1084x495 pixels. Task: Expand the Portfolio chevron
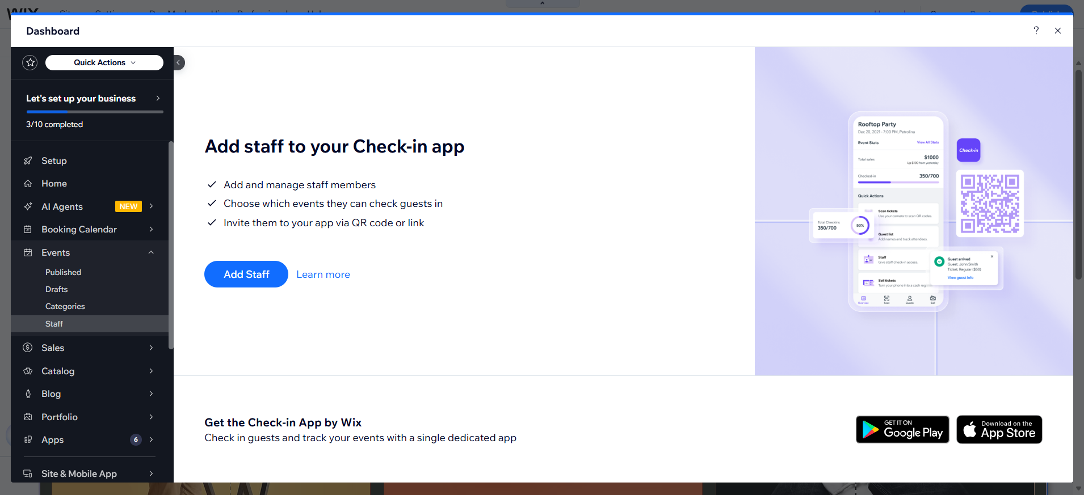click(151, 417)
